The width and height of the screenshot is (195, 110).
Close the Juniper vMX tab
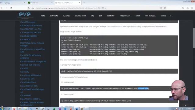tap(79, 3)
